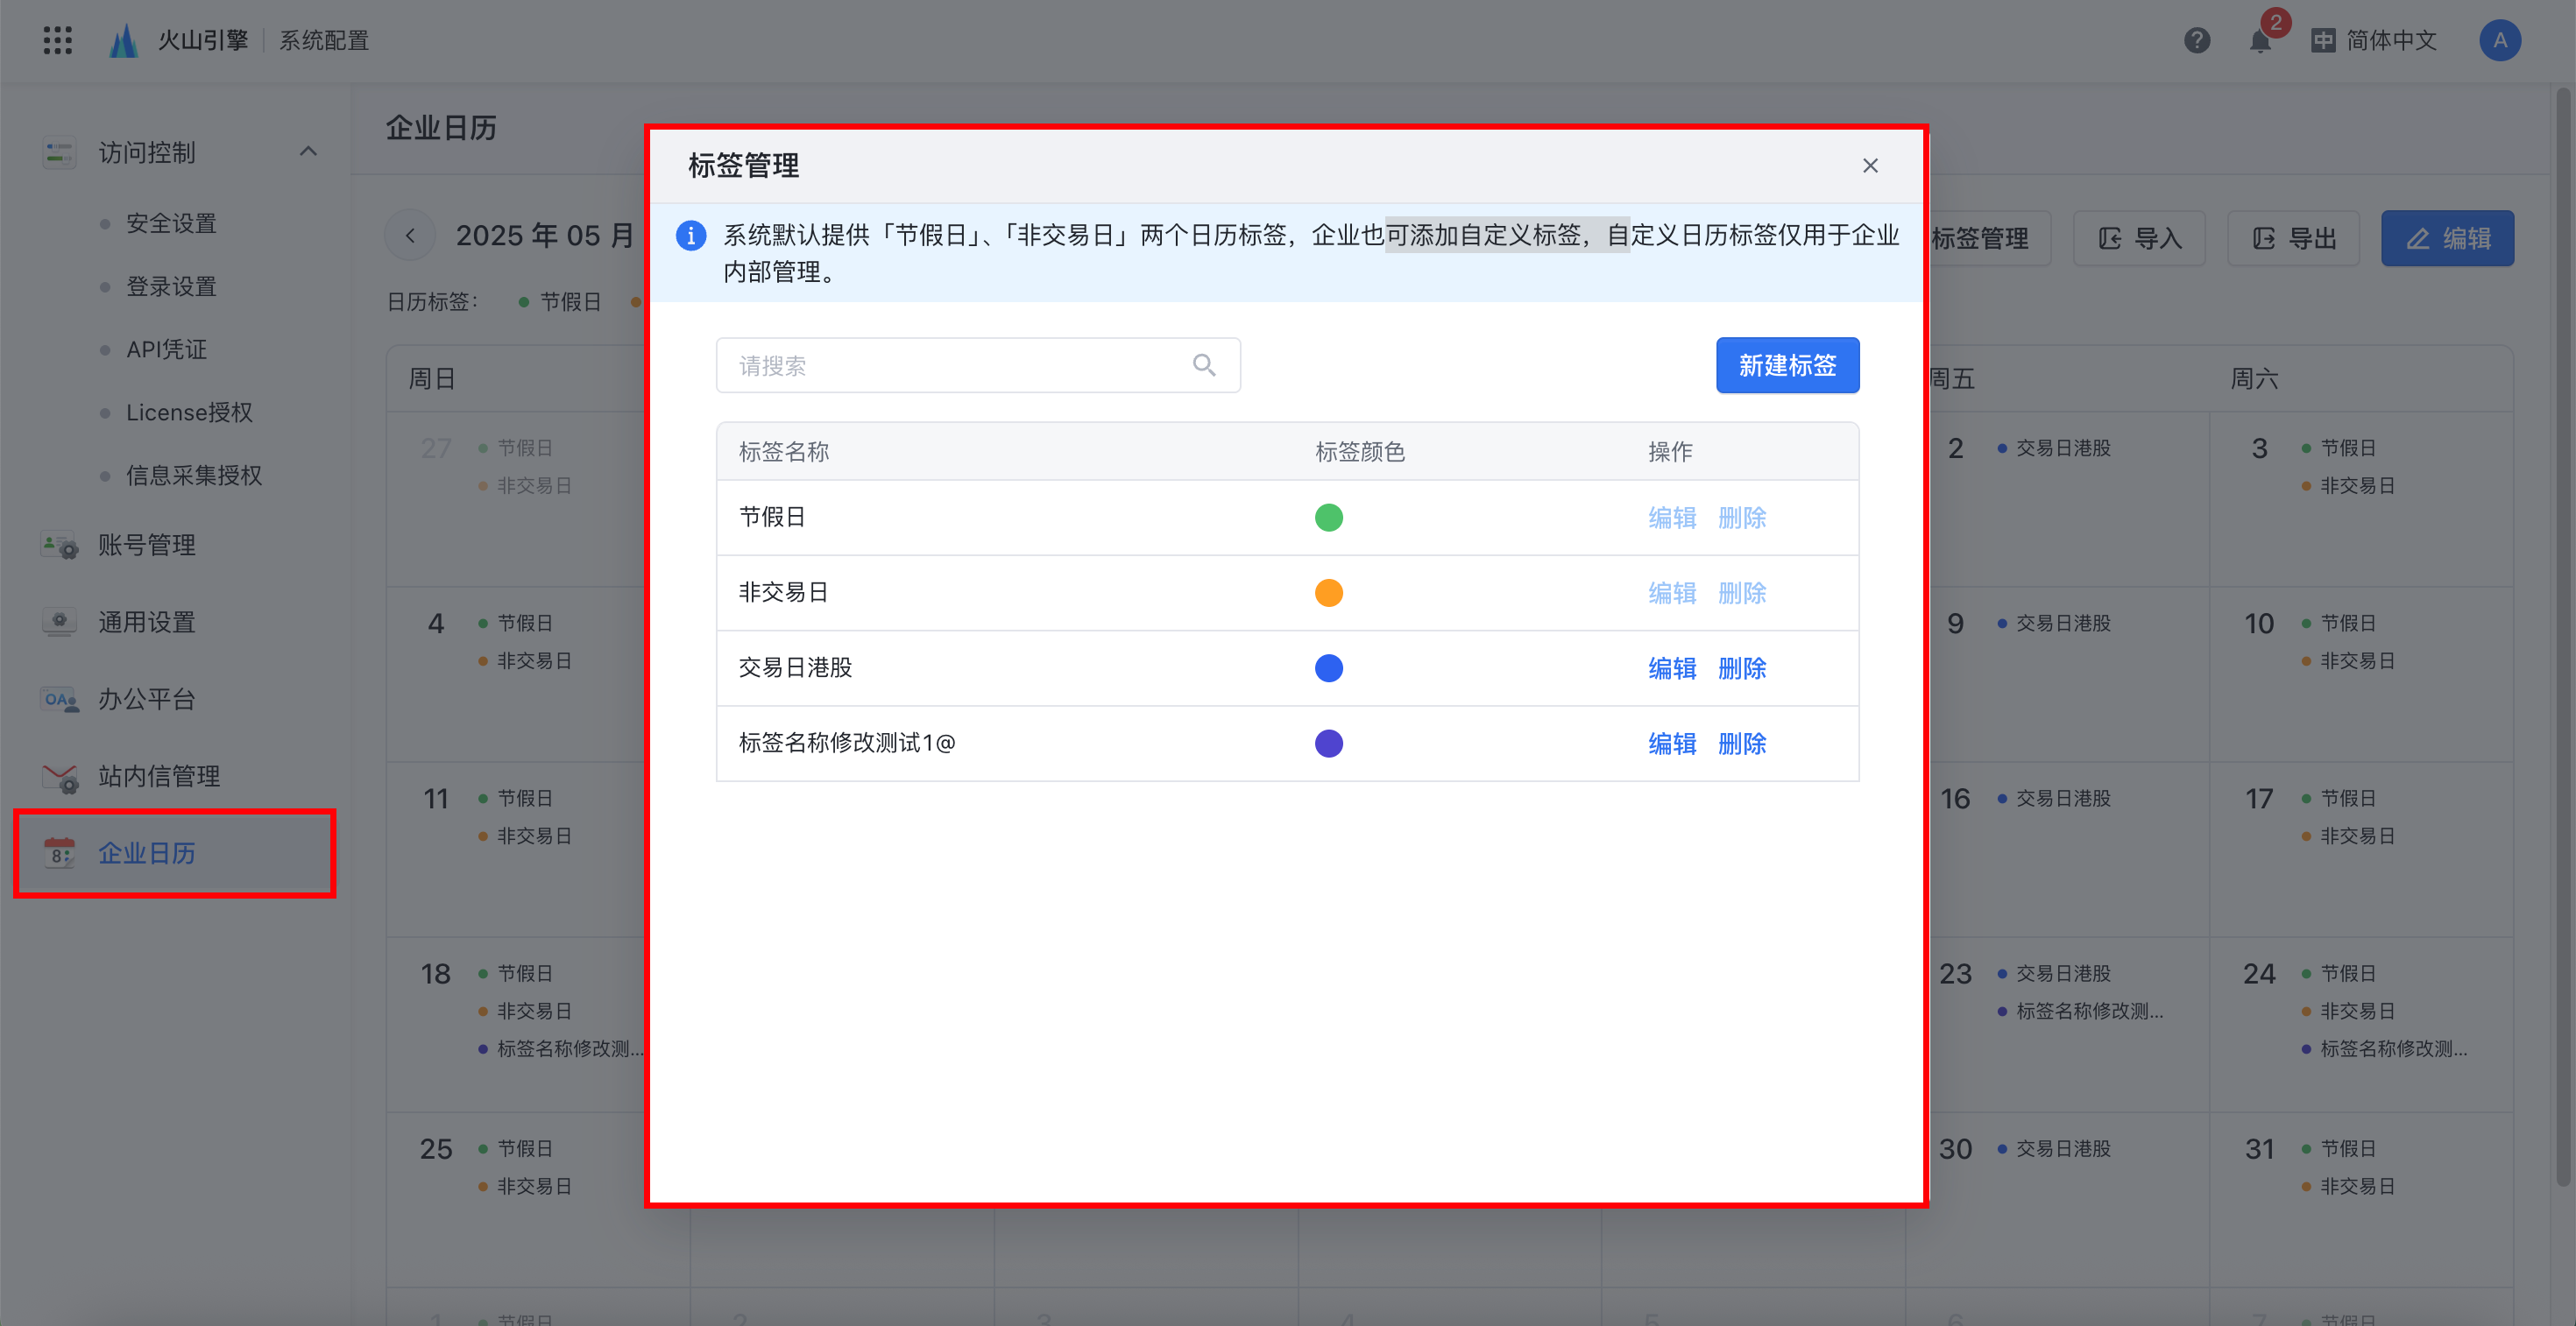Delete the 标签名称修改测试1@ tag
This screenshot has width=2576, height=1326.
pyautogui.click(x=1742, y=744)
